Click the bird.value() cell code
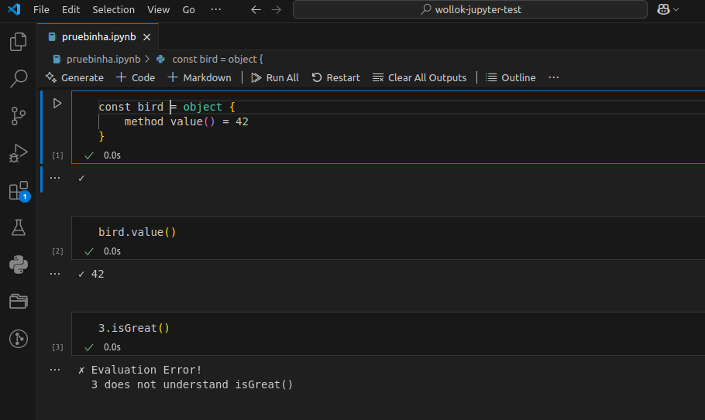Viewport: 705px width, 420px height. pyautogui.click(x=137, y=232)
